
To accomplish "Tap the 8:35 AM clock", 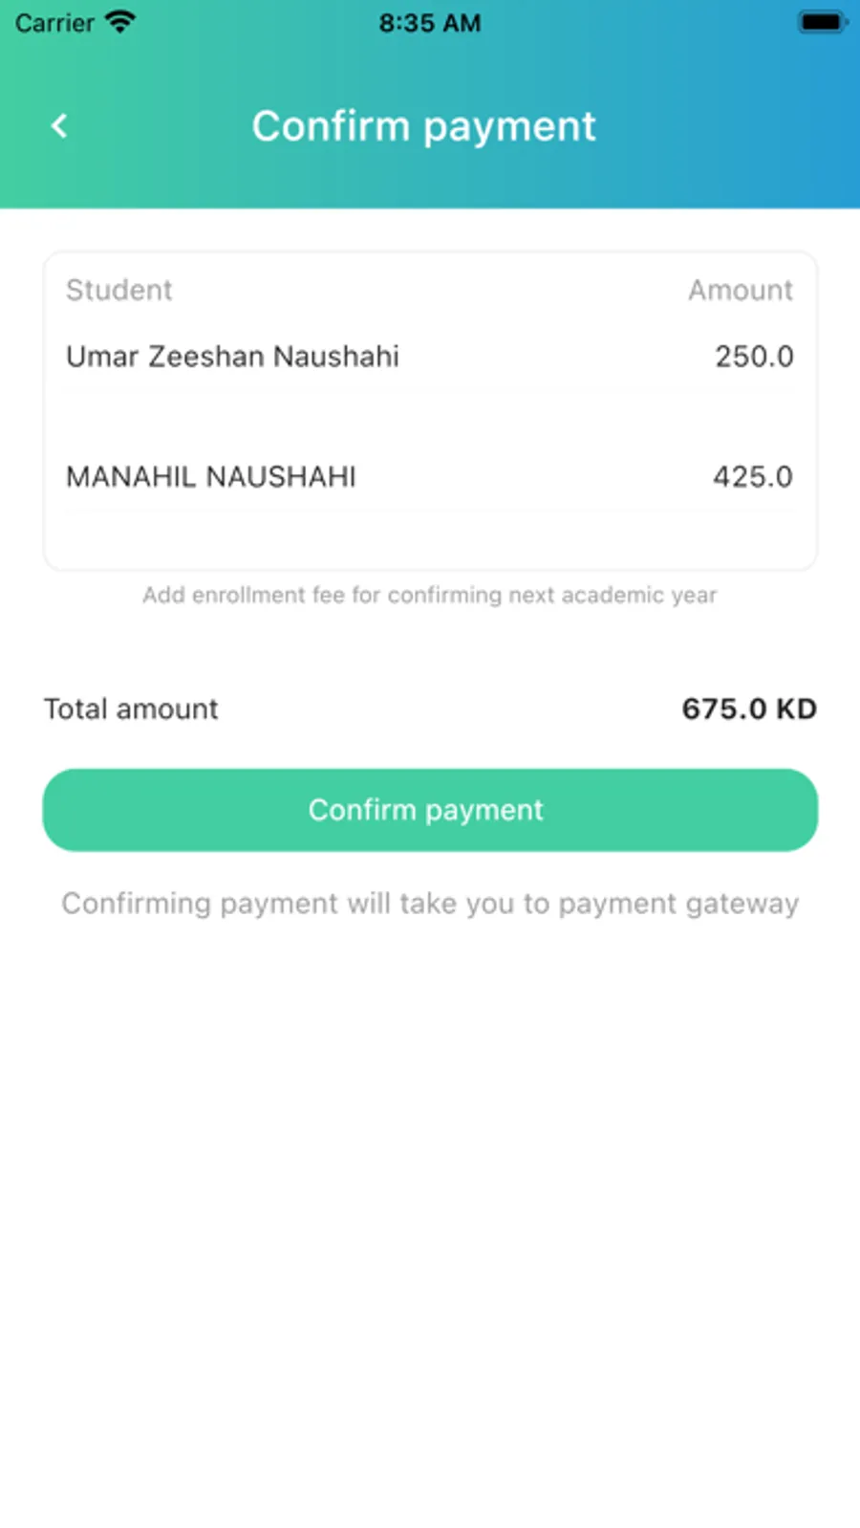I will click(x=429, y=23).
